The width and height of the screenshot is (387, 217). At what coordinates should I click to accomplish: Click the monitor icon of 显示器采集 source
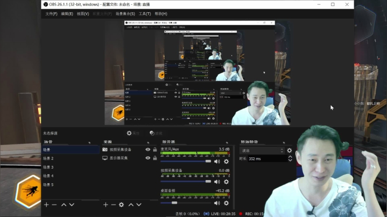point(105,158)
